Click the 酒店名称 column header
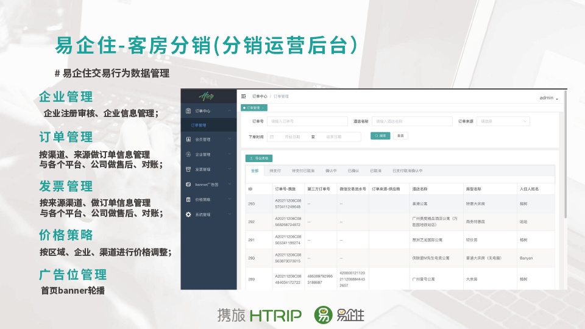The image size is (585, 329). [x=420, y=189]
